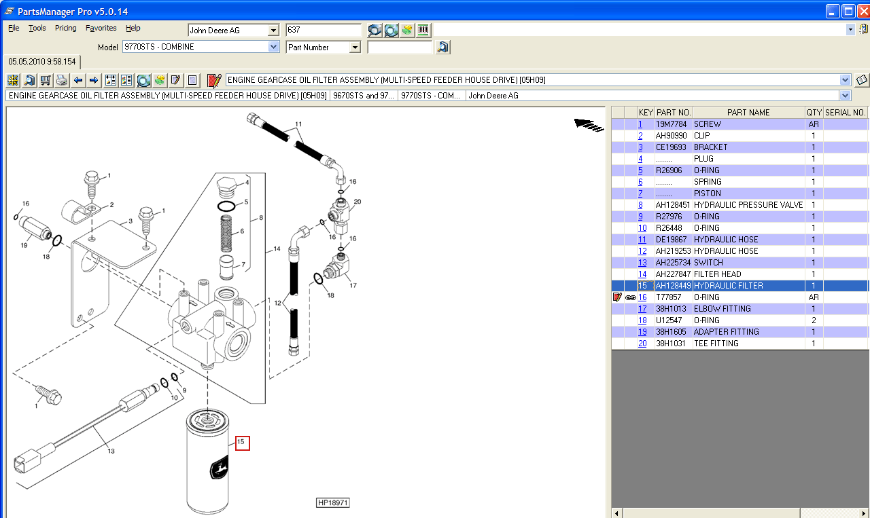Open the Engine Gearcase Oil Filter Assembly dropdown
The width and height of the screenshot is (870, 518).
[846, 80]
